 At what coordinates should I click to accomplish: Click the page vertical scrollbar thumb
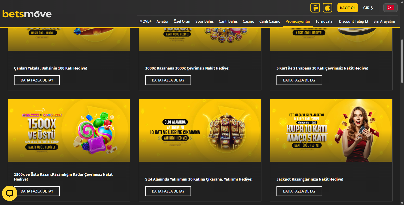tap(402, 61)
